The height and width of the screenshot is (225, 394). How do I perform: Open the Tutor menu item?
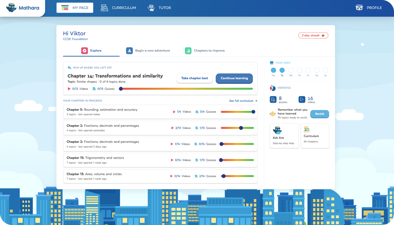[159, 8]
